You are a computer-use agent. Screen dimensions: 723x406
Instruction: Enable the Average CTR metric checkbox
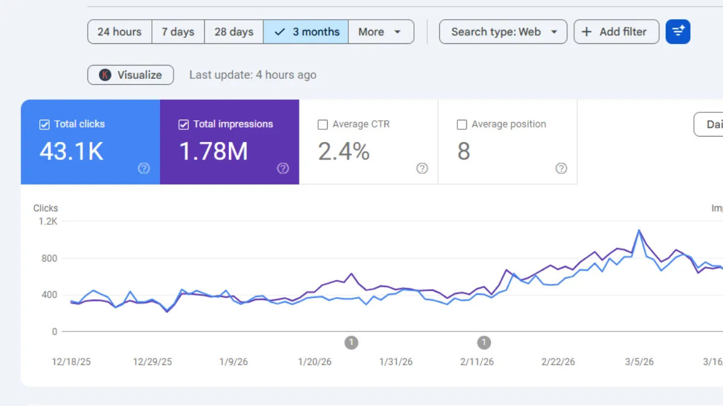(x=324, y=124)
